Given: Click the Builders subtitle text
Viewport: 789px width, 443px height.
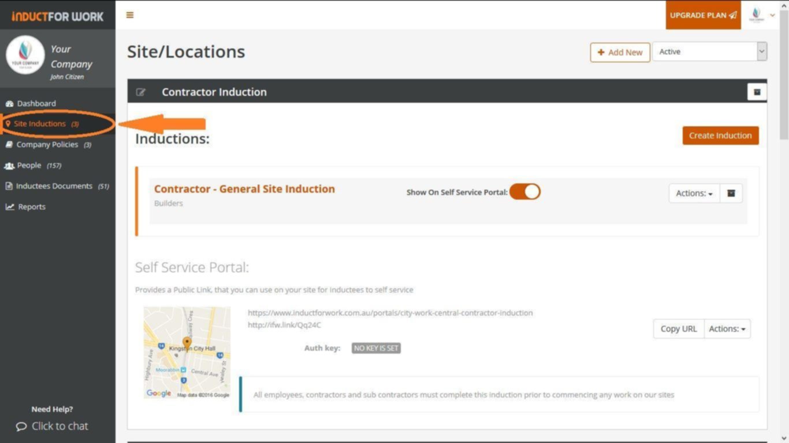Looking at the screenshot, I should click(168, 204).
